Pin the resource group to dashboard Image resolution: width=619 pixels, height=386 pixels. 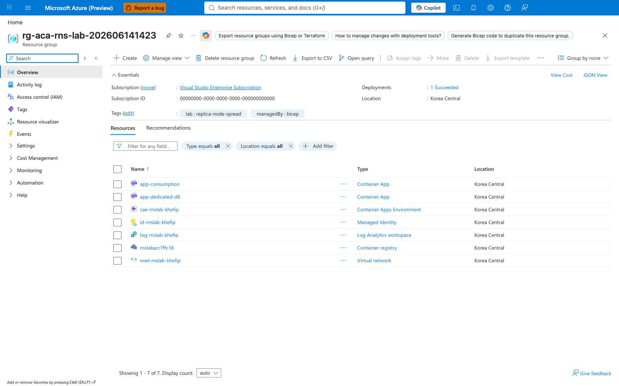(168, 36)
